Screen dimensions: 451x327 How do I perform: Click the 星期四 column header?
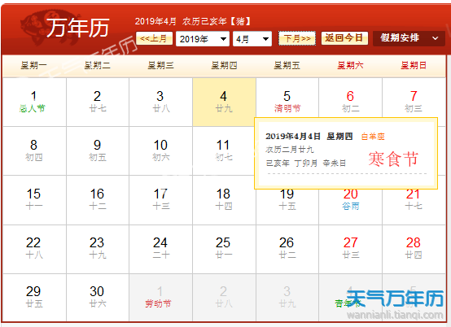(224, 66)
